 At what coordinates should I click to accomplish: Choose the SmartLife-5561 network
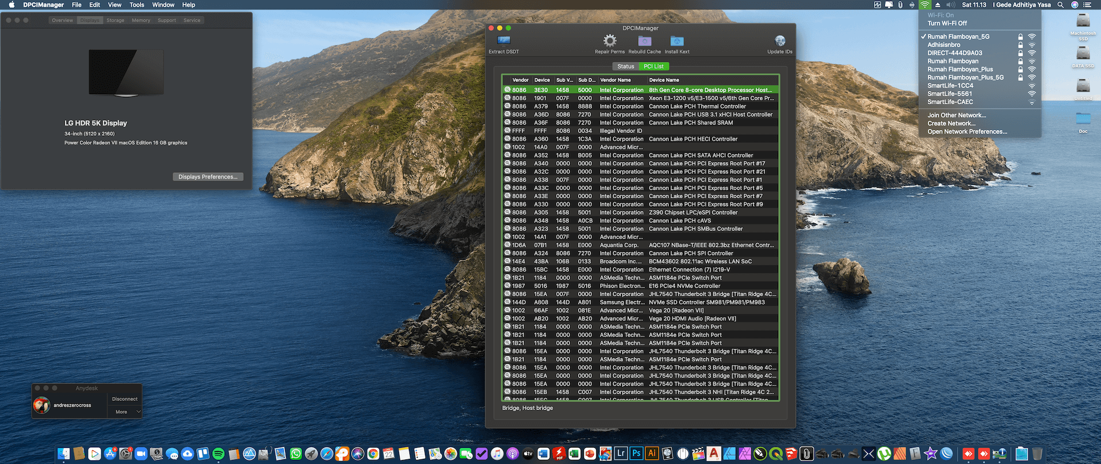[x=980, y=94]
